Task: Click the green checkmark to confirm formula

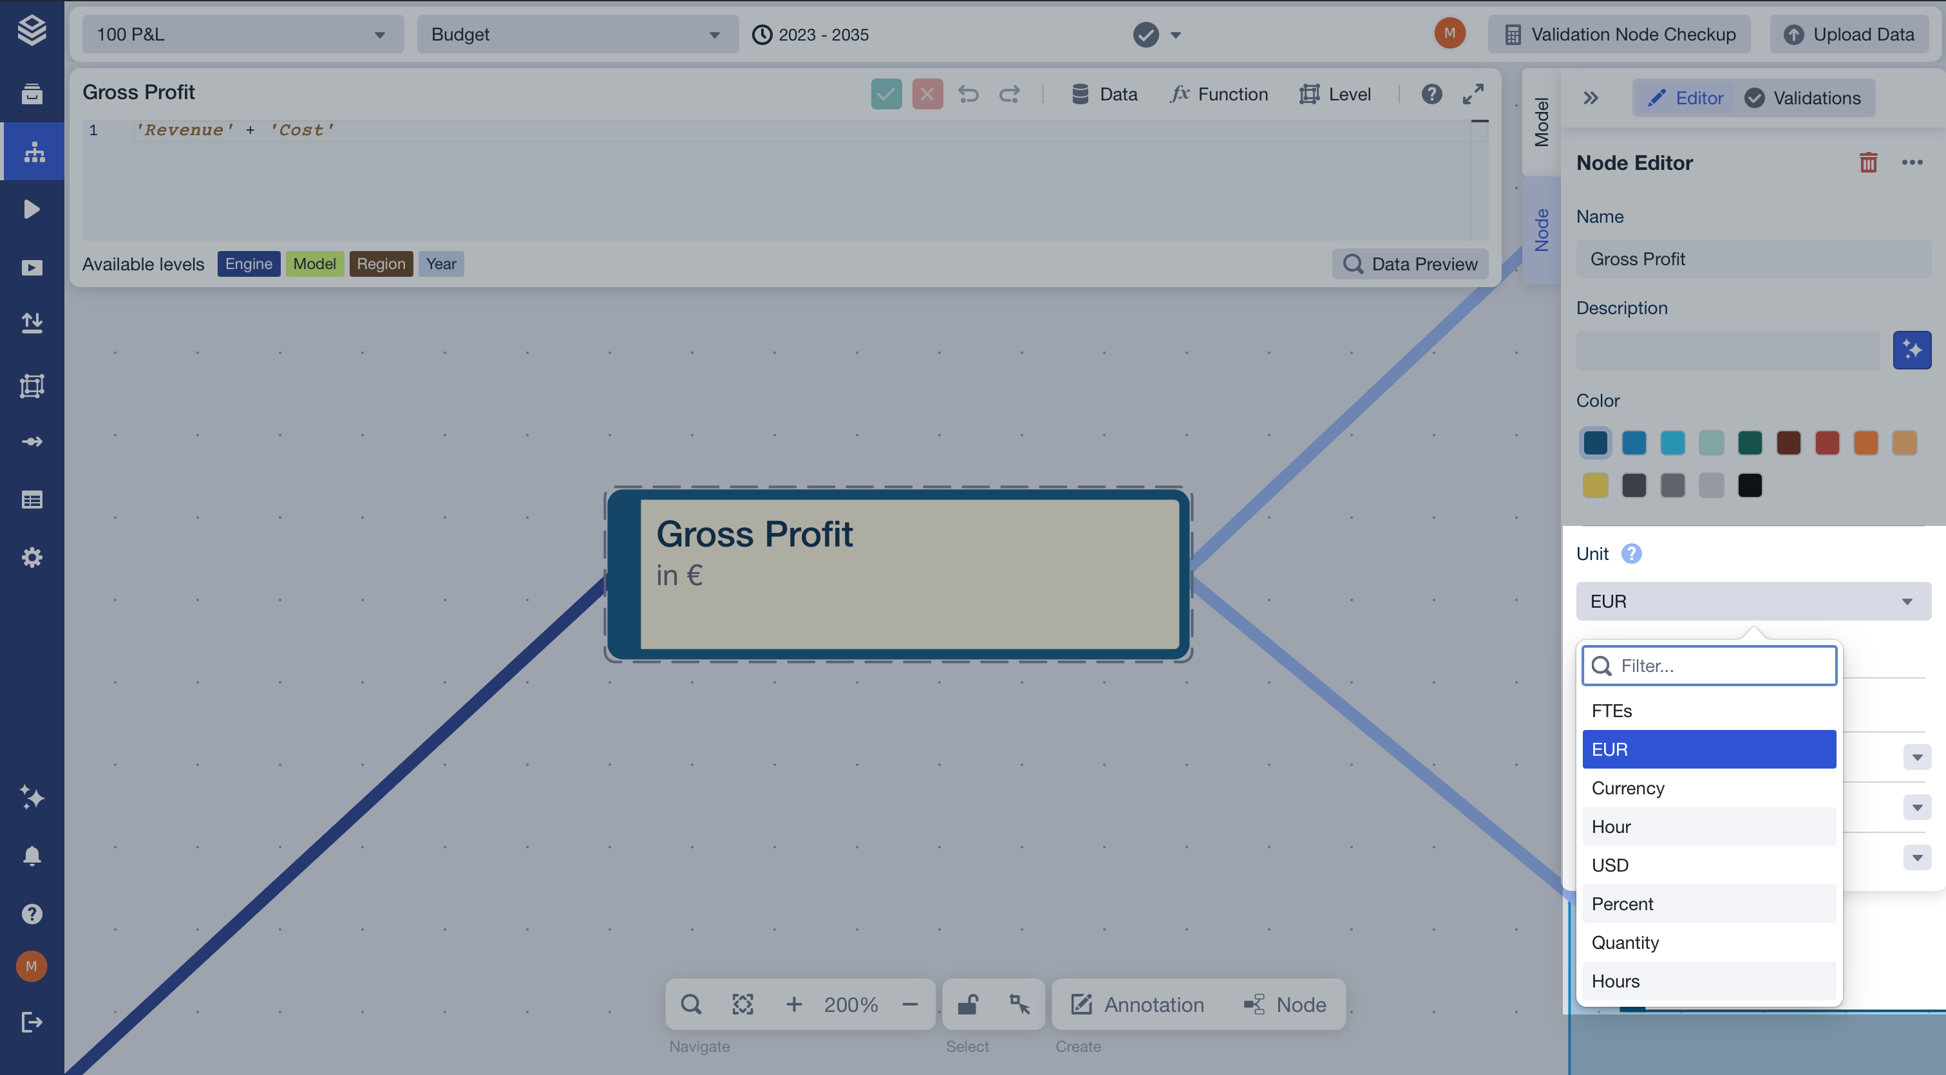Action: pos(885,95)
